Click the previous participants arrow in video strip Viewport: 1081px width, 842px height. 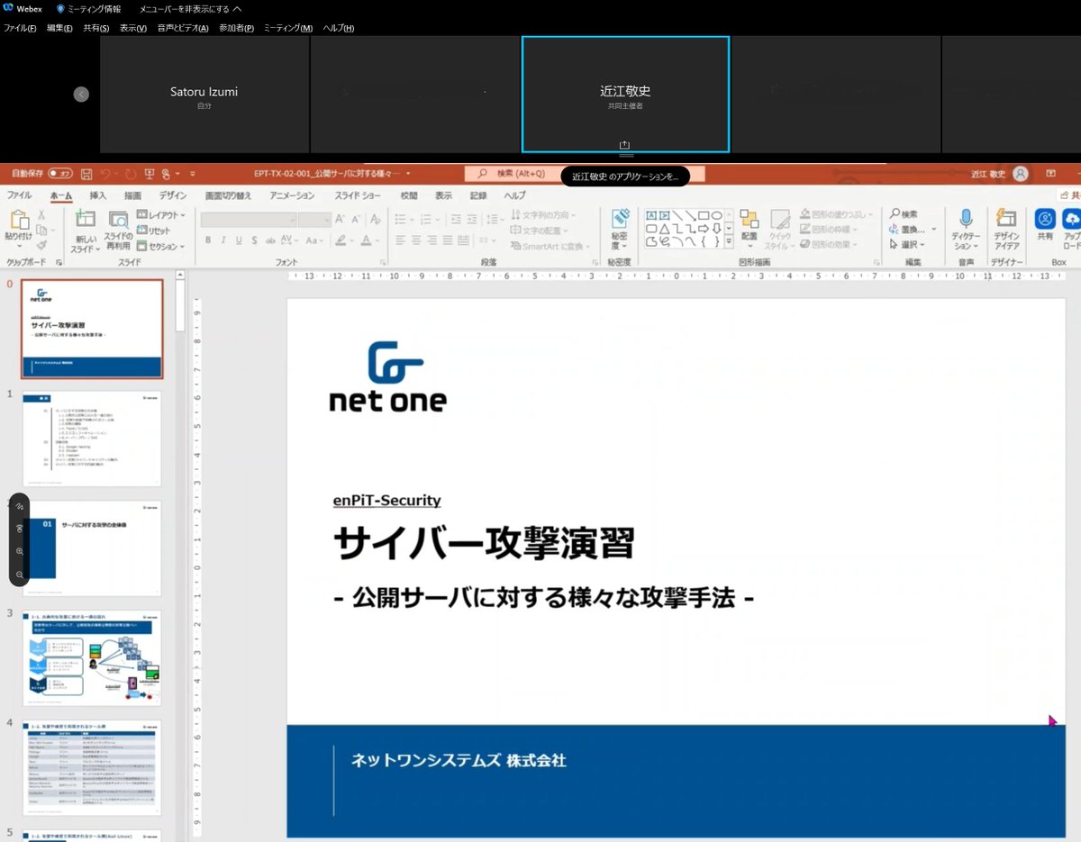[x=81, y=94]
